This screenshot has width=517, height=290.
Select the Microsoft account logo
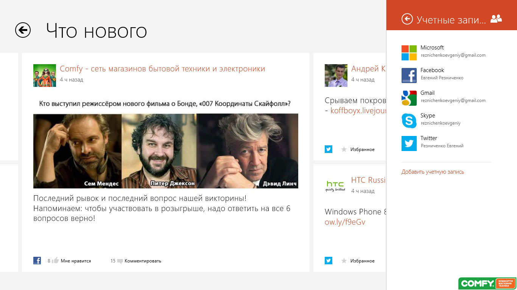409,53
